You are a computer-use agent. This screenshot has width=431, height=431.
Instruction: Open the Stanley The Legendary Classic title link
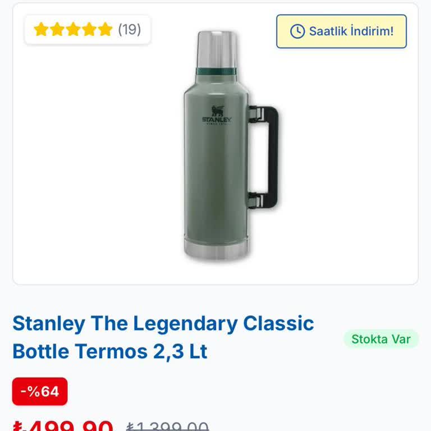click(x=163, y=324)
